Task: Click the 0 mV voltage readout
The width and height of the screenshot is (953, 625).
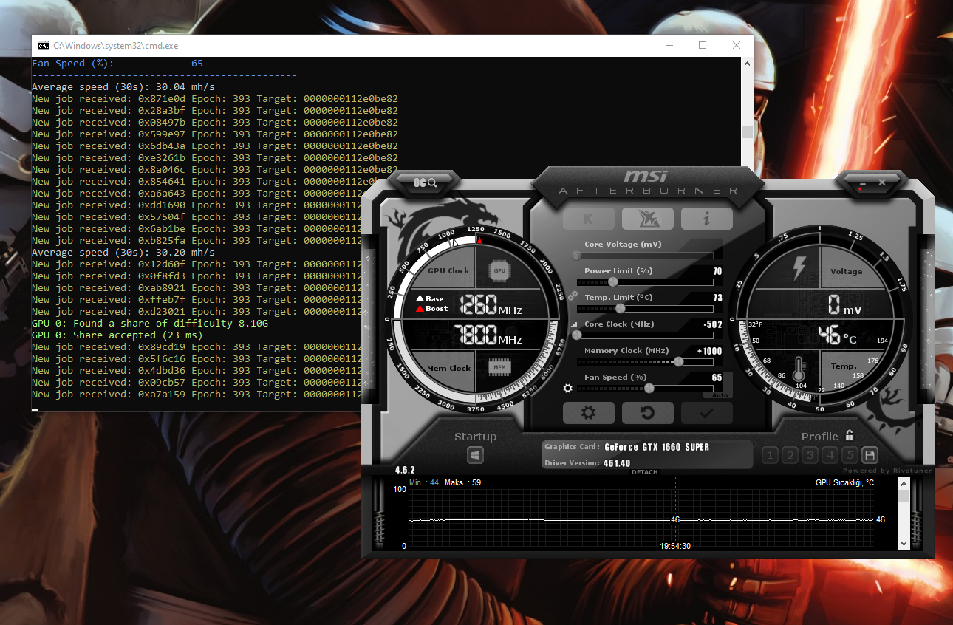Action: point(844,304)
